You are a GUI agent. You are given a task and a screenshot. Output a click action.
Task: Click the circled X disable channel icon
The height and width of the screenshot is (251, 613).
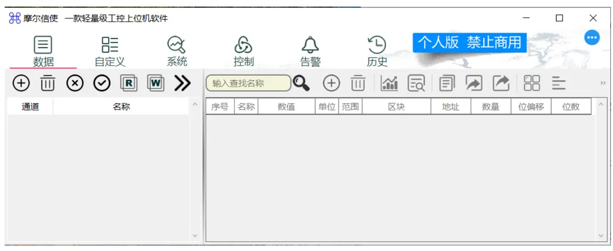[75, 83]
